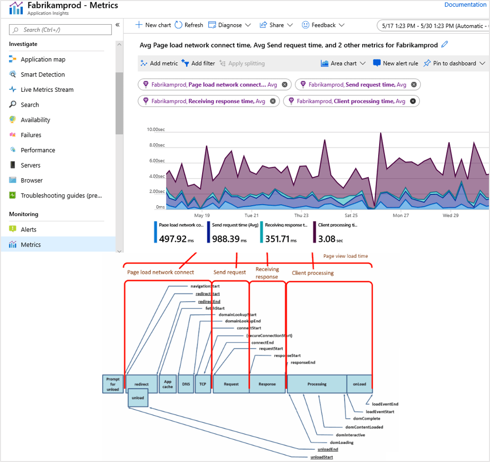Collapse the sidebar with the double chevron
This screenshot has height=462, width=490.
tap(118, 24)
